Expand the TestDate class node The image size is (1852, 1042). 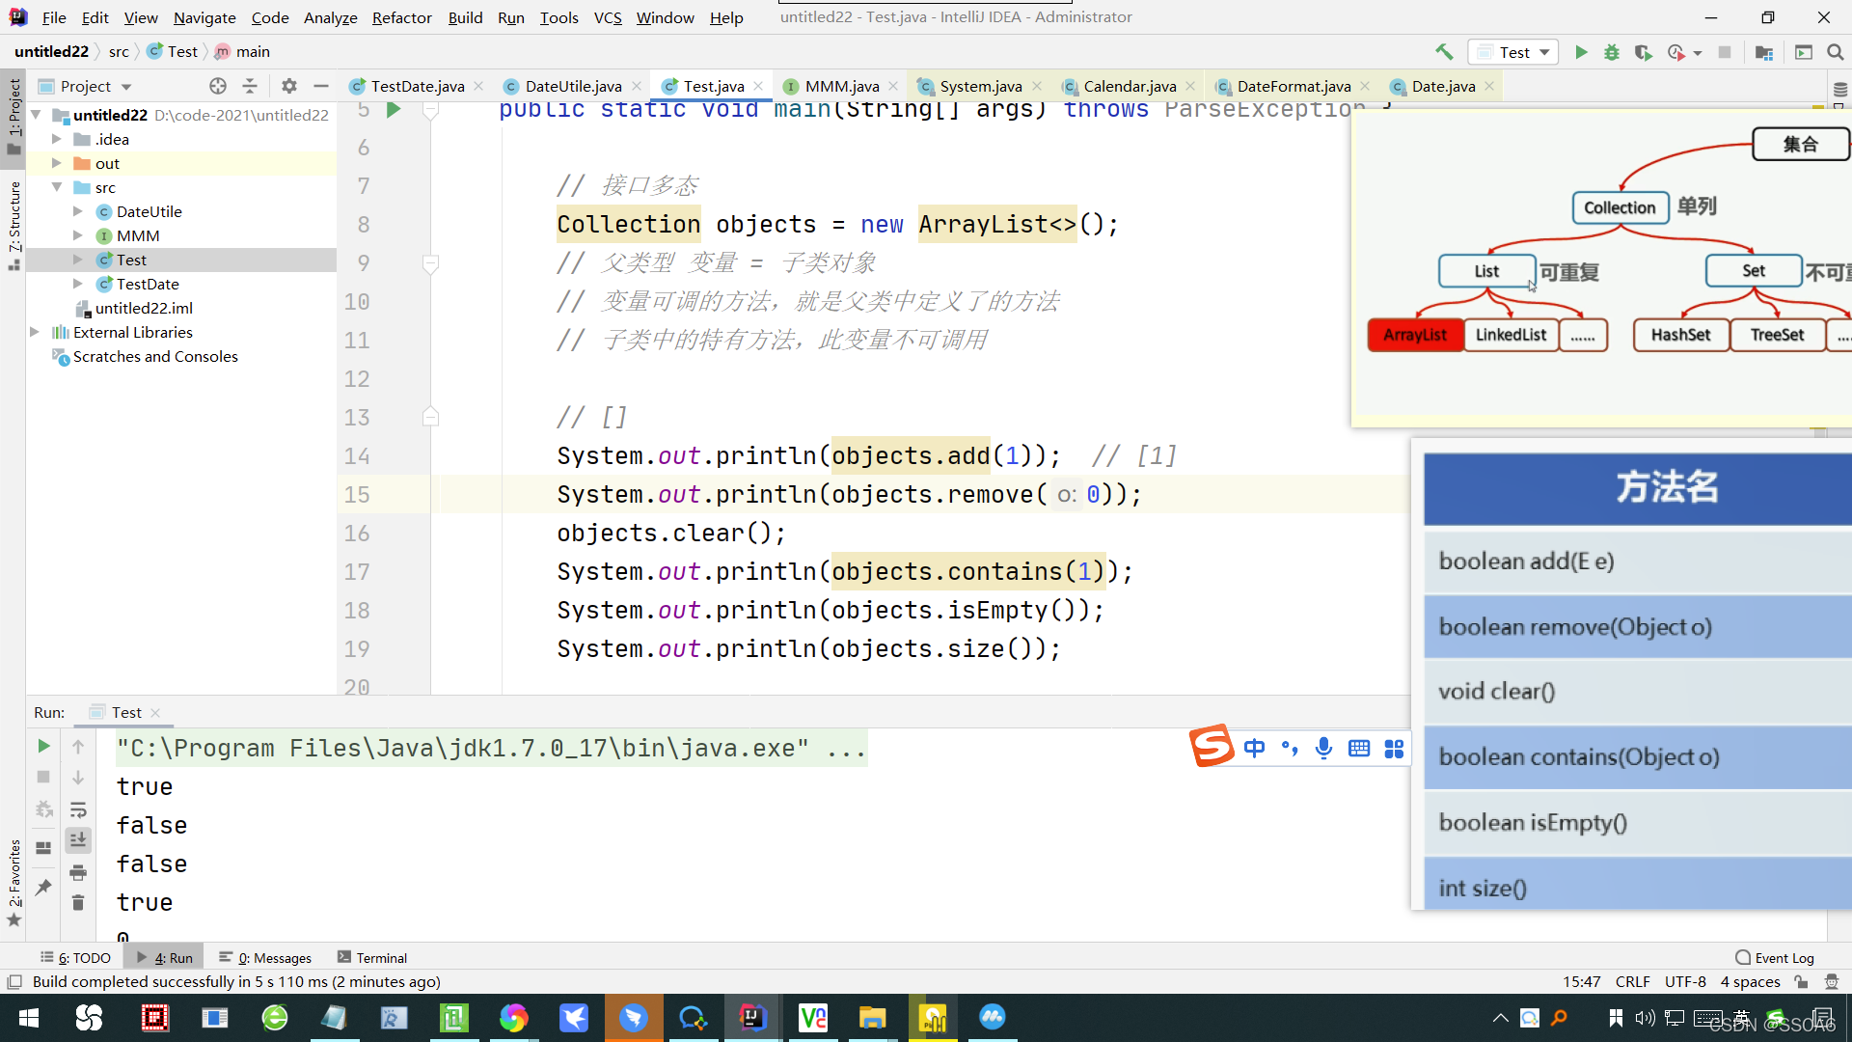tap(78, 284)
